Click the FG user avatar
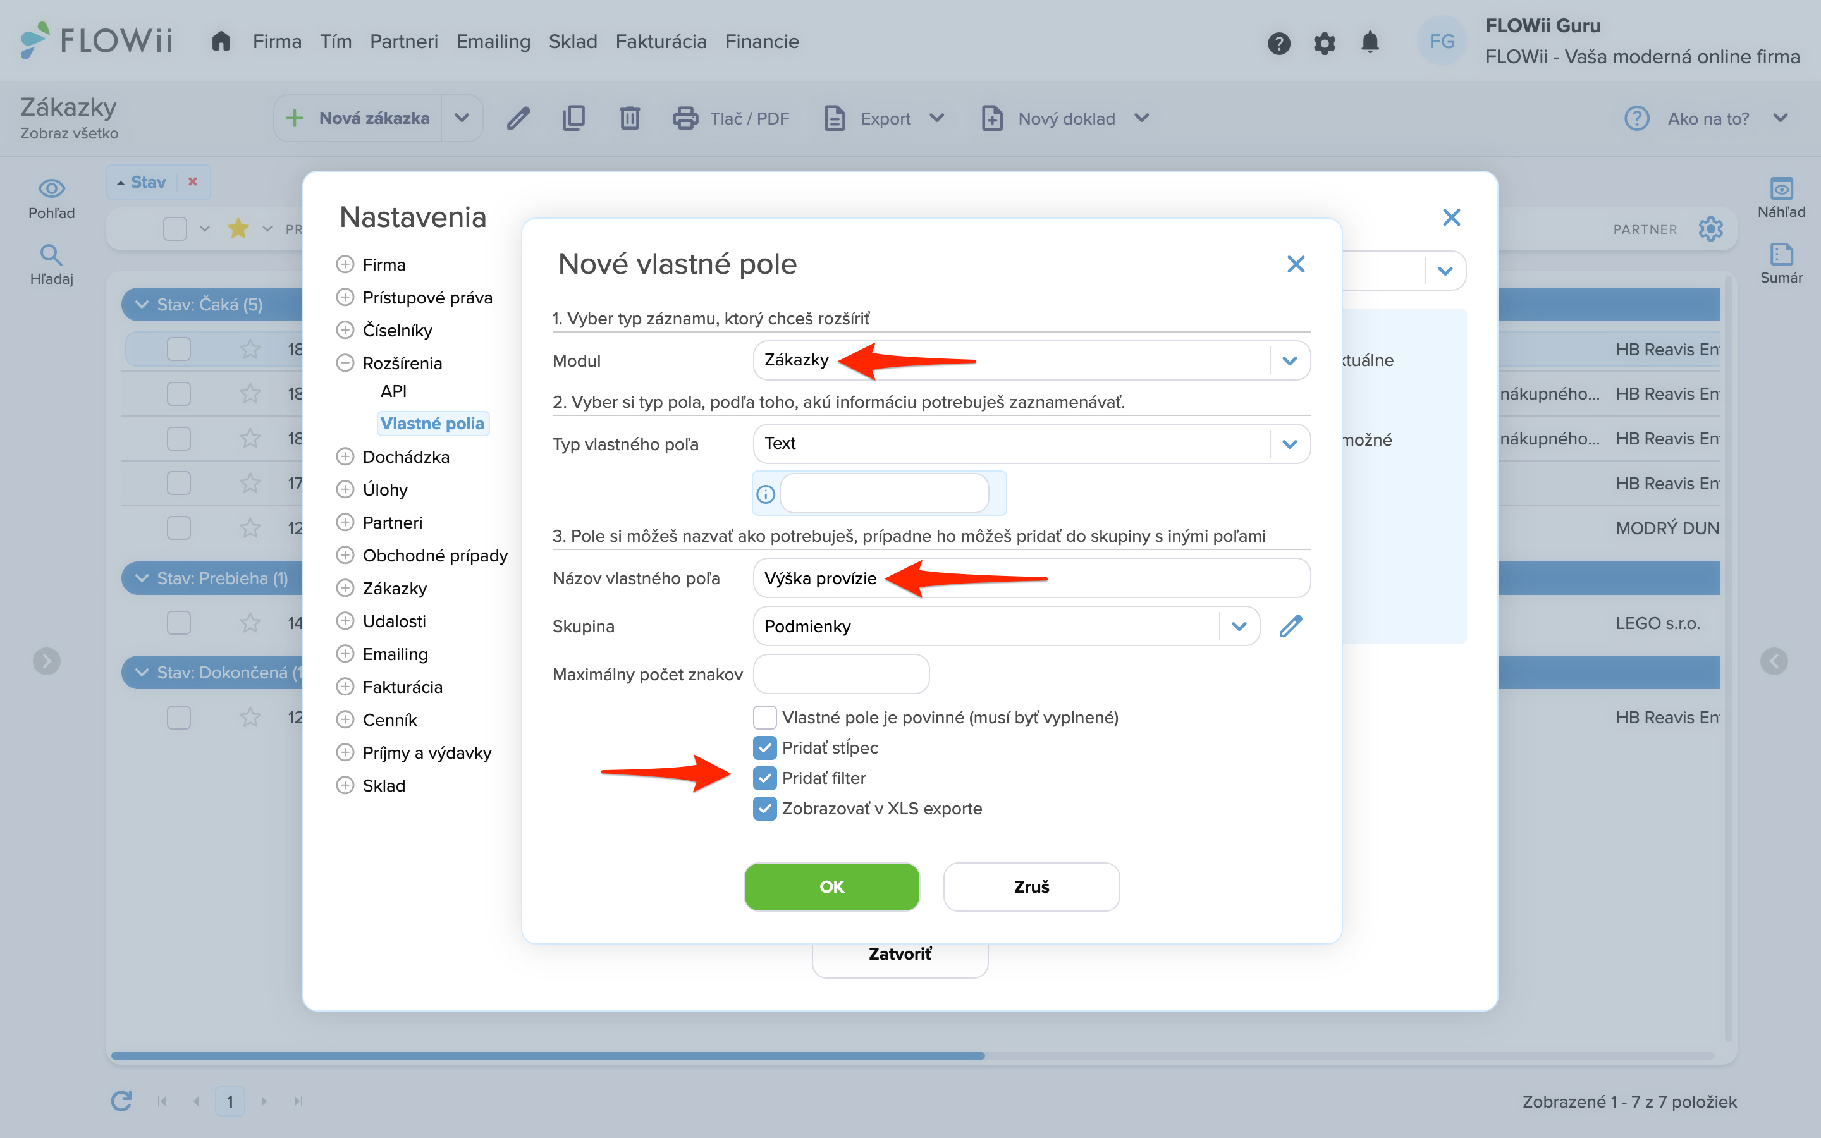The height and width of the screenshot is (1138, 1821). 1442,41
